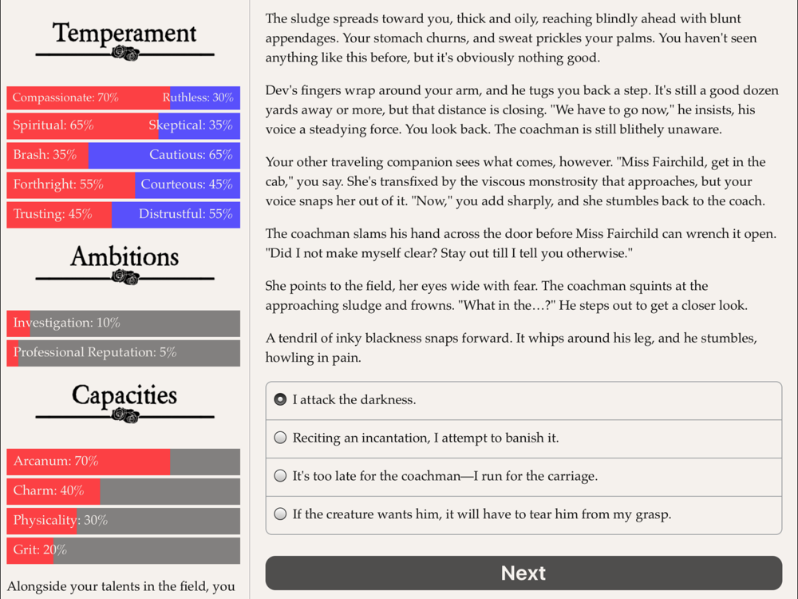Screen dimensions: 798x599
Task: Click the Physicality 30% bar
Action: tap(123, 521)
